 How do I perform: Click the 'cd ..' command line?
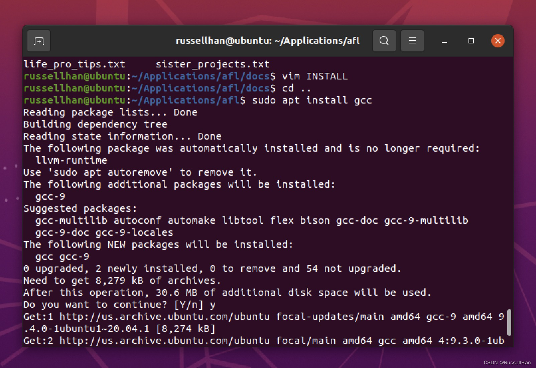point(296,88)
